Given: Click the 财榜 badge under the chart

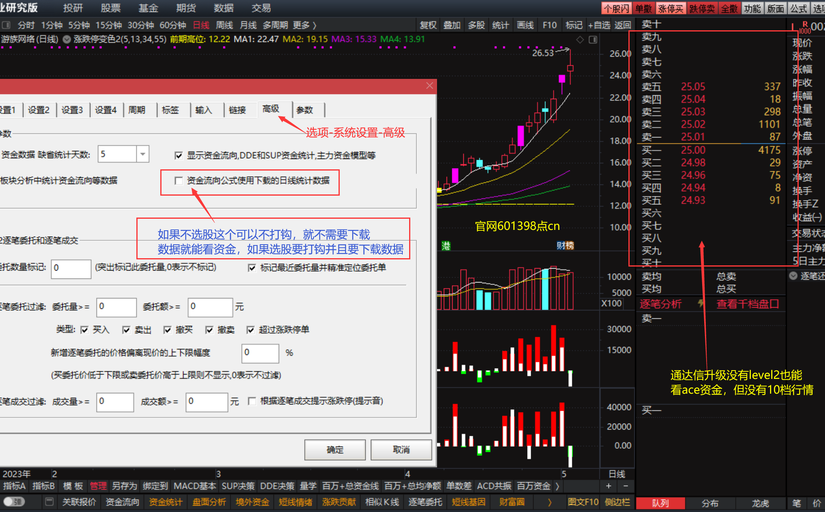Looking at the screenshot, I should coord(565,246).
